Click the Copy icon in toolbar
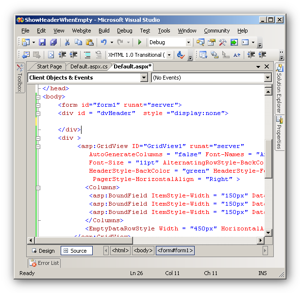 (78, 42)
